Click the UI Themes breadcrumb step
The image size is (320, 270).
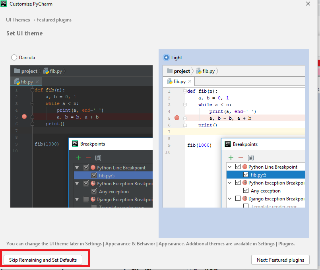tap(18, 20)
